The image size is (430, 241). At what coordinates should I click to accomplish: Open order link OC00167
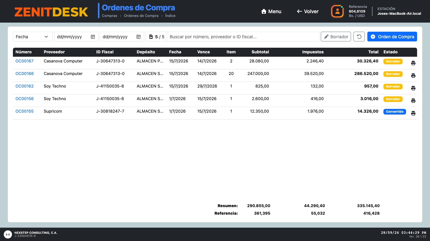(x=25, y=61)
